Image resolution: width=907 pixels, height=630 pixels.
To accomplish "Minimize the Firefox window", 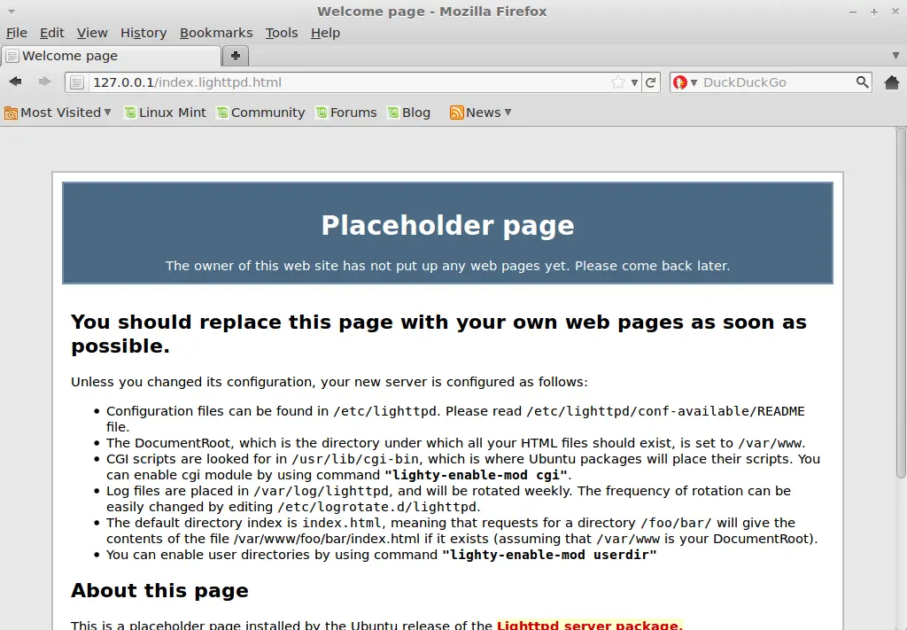I will coord(853,12).
